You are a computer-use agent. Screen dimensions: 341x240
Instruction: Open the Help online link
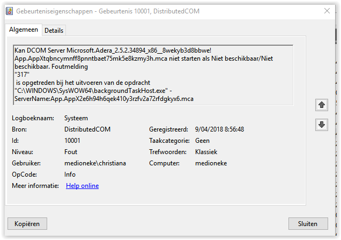[x=82, y=186]
